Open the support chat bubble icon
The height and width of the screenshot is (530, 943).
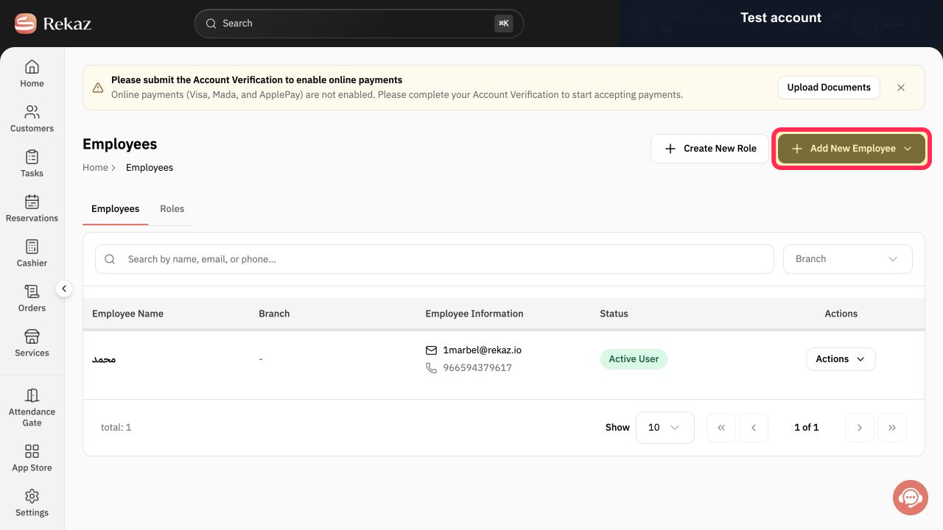coord(911,498)
